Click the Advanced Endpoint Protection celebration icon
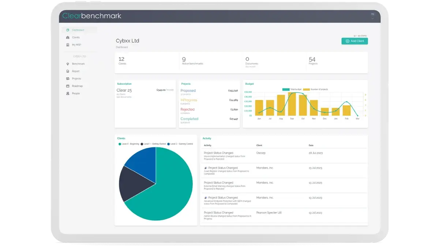Screen dimensions: 439x247 [206, 198]
